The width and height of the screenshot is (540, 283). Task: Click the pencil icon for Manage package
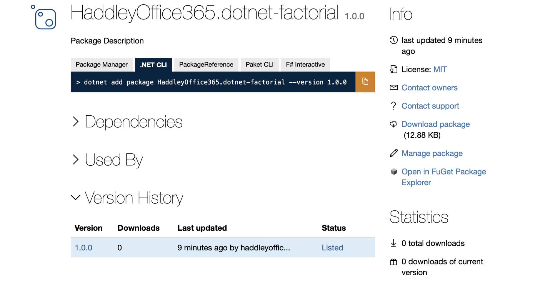(394, 153)
